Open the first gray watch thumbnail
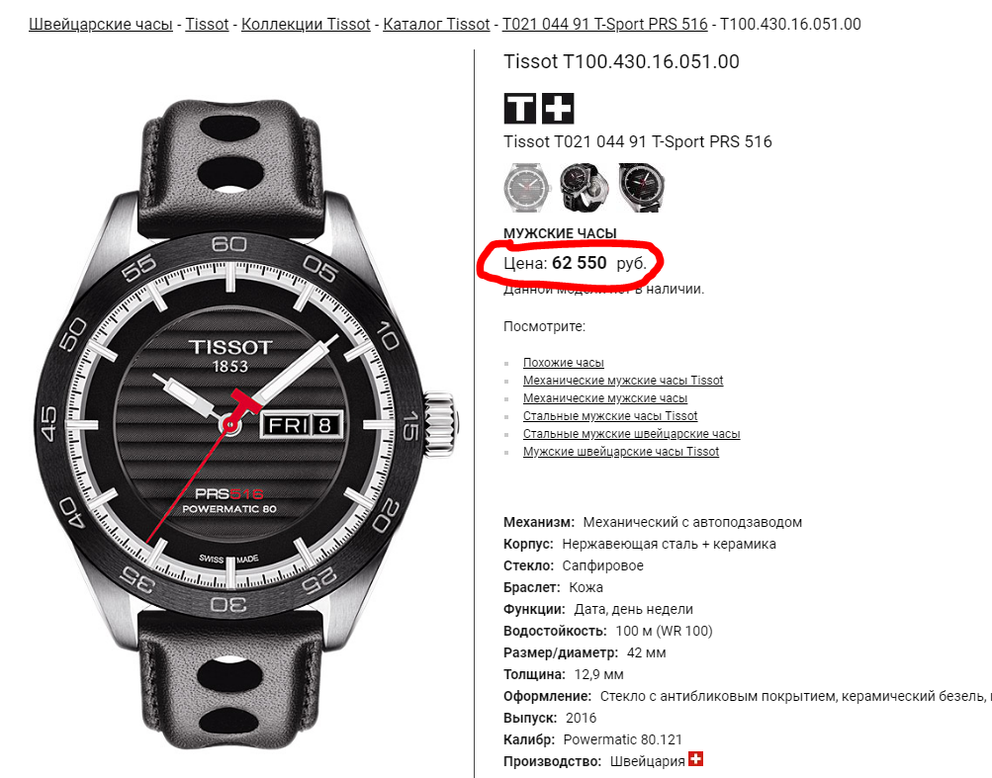 click(x=527, y=187)
